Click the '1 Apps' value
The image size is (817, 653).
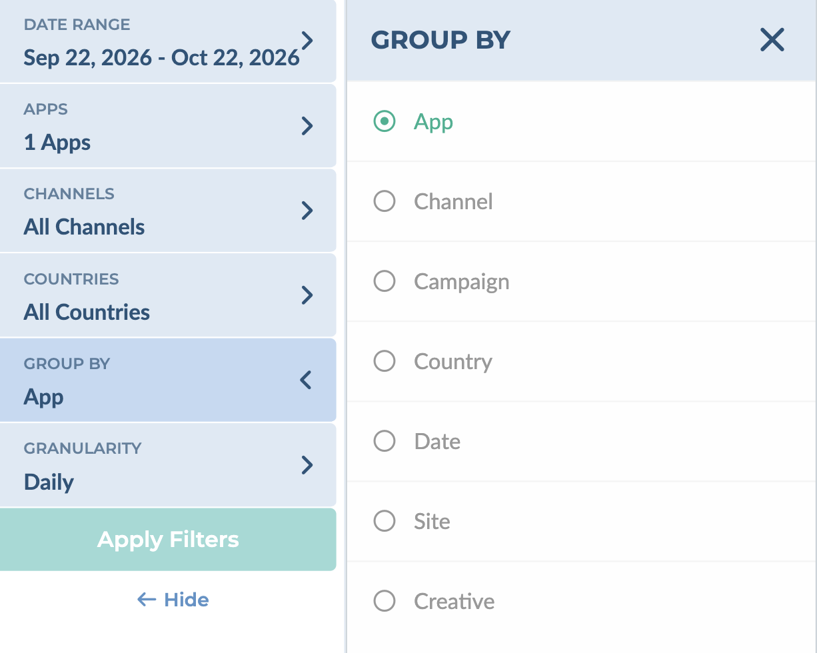[x=57, y=143]
